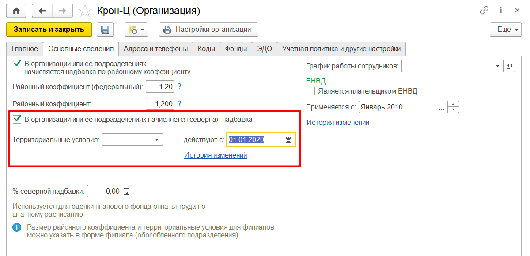
Task: Step the Применяется с month spinner
Action: point(454,107)
